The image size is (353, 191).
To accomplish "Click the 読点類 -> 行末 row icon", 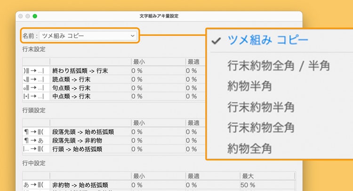I will 36,79.
